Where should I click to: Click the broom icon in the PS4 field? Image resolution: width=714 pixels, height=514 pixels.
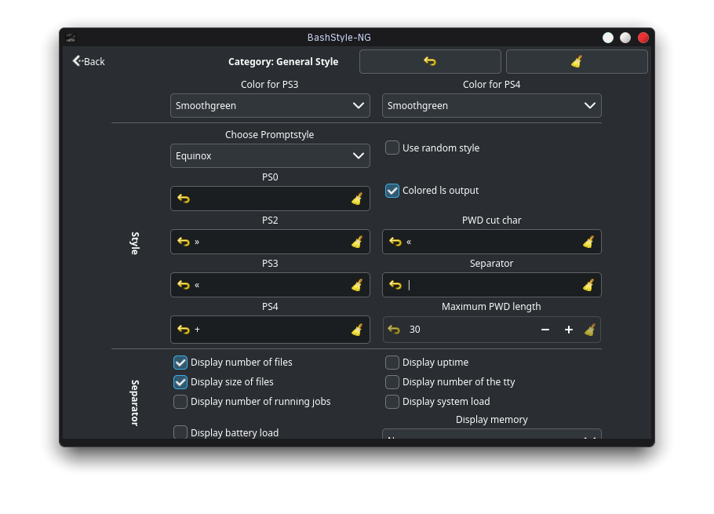point(357,330)
